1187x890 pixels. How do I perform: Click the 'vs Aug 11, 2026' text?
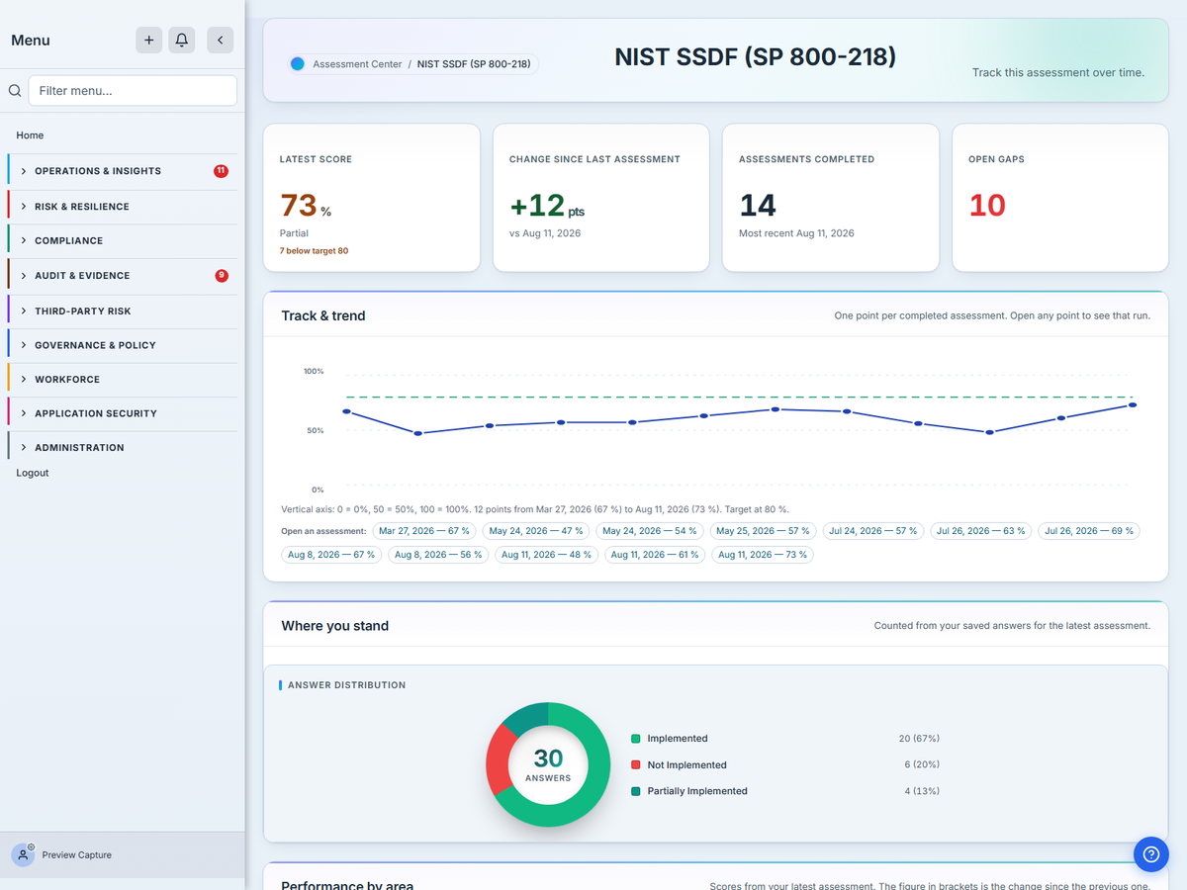point(545,233)
